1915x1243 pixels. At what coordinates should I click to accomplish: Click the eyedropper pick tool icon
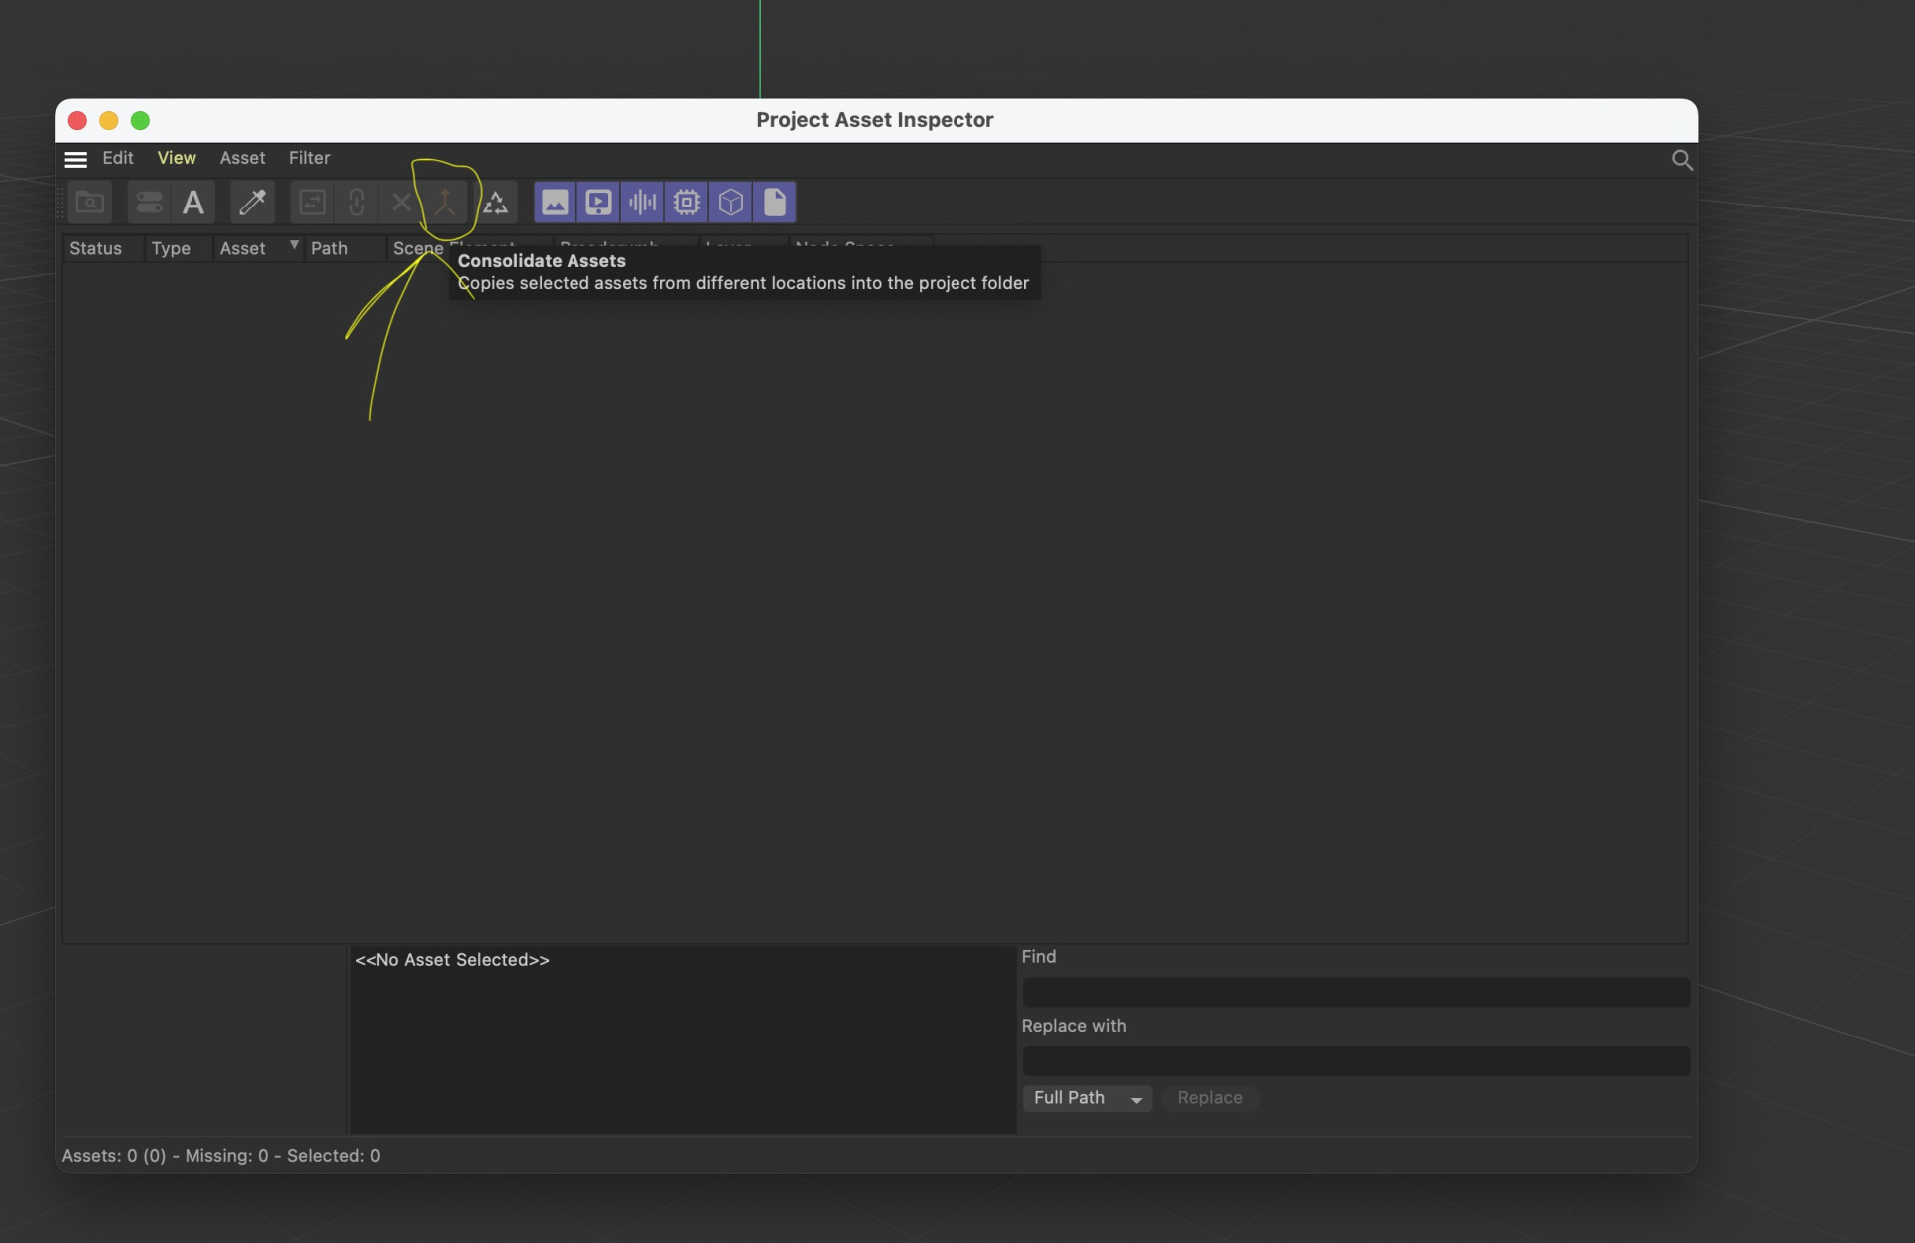[252, 203]
